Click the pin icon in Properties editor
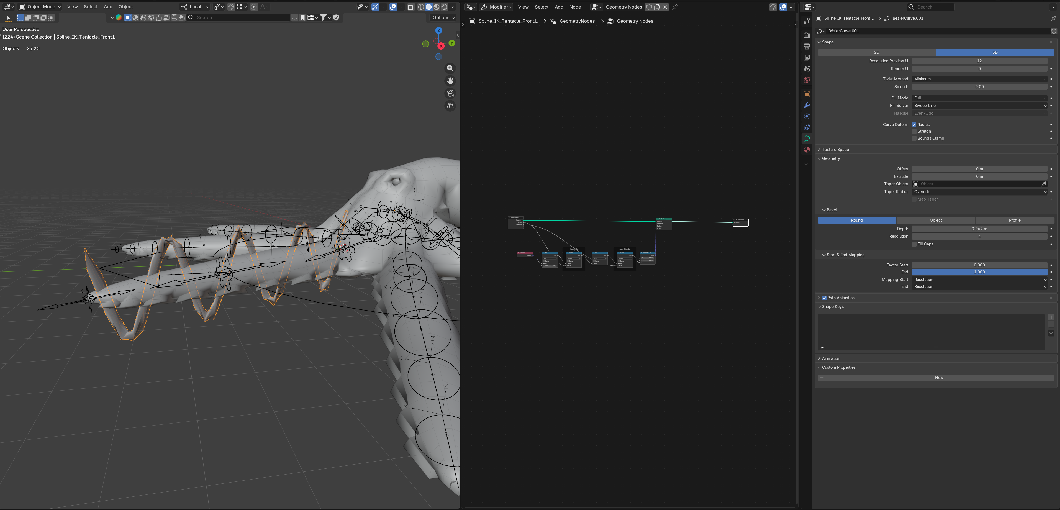Screen dimensions: 1060x510 click(x=1053, y=18)
